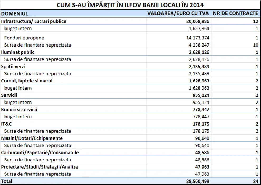Click the Servicii category label
The image size is (261, 185).
tap(9, 95)
